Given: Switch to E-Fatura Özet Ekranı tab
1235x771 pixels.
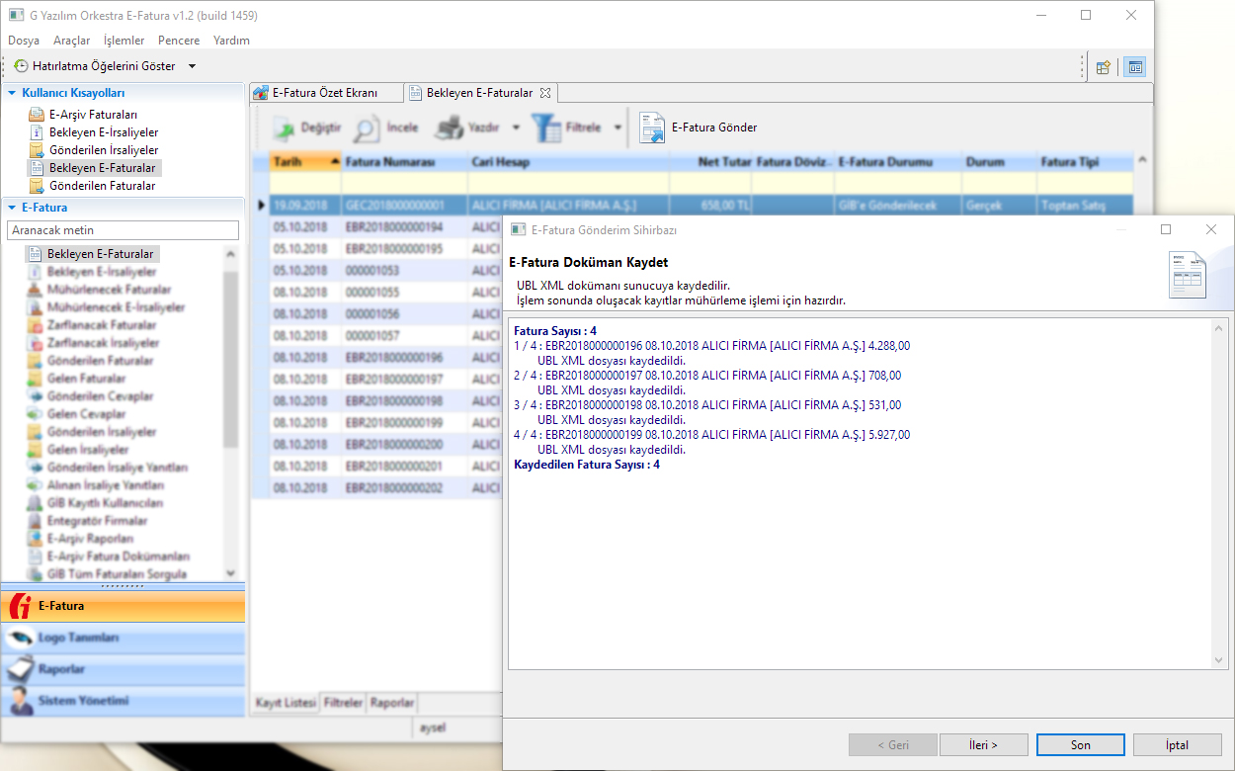Looking at the screenshot, I should (325, 93).
